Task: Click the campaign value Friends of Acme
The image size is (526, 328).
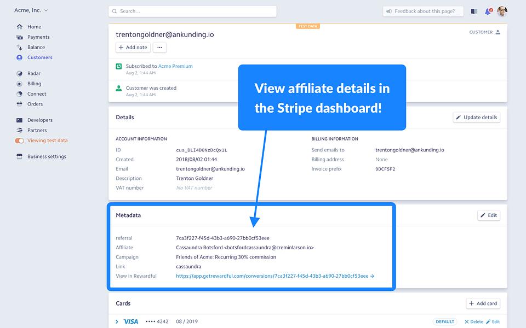Action: pyautogui.click(x=226, y=257)
